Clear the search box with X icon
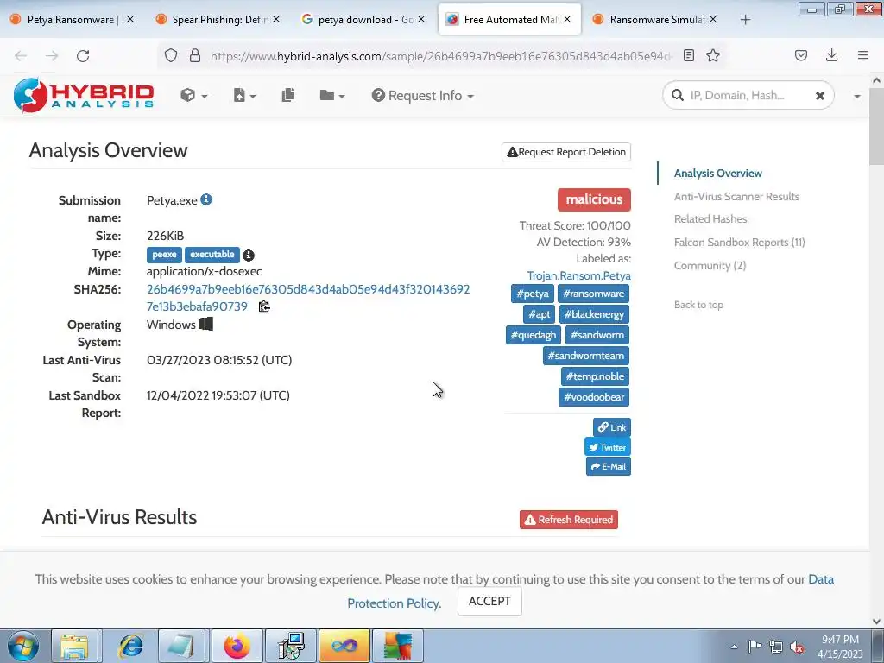Image resolution: width=884 pixels, height=663 pixels. coord(820,96)
